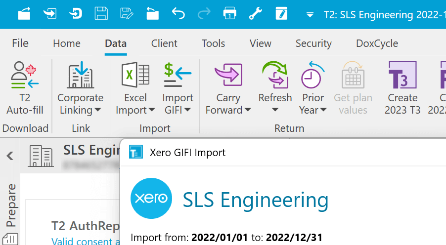Click the import start date 2022/01/01
Image resolution: width=446 pixels, height=245 pixels.
coord(220,237)
